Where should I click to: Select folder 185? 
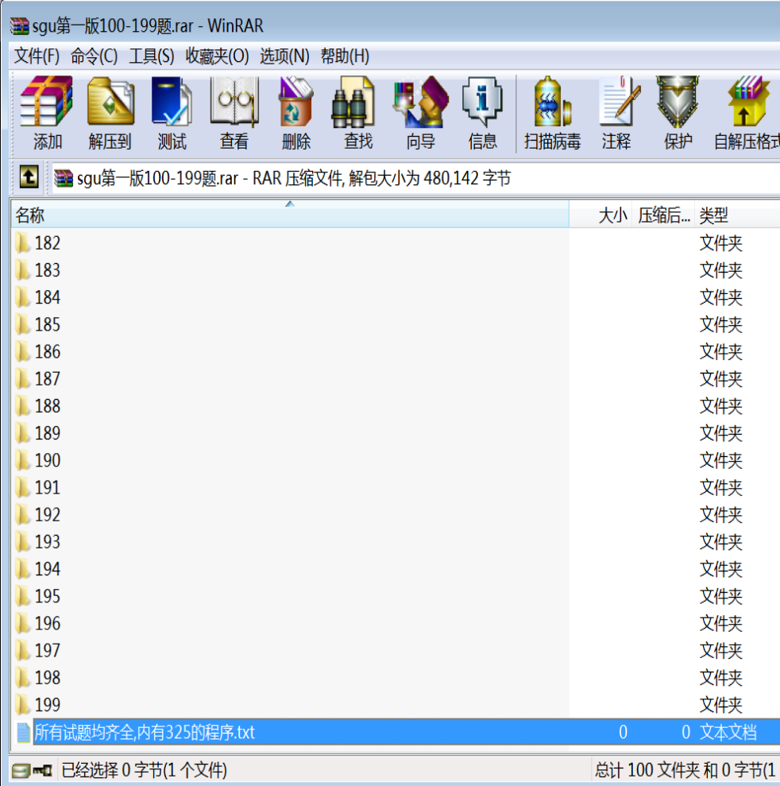48,324
